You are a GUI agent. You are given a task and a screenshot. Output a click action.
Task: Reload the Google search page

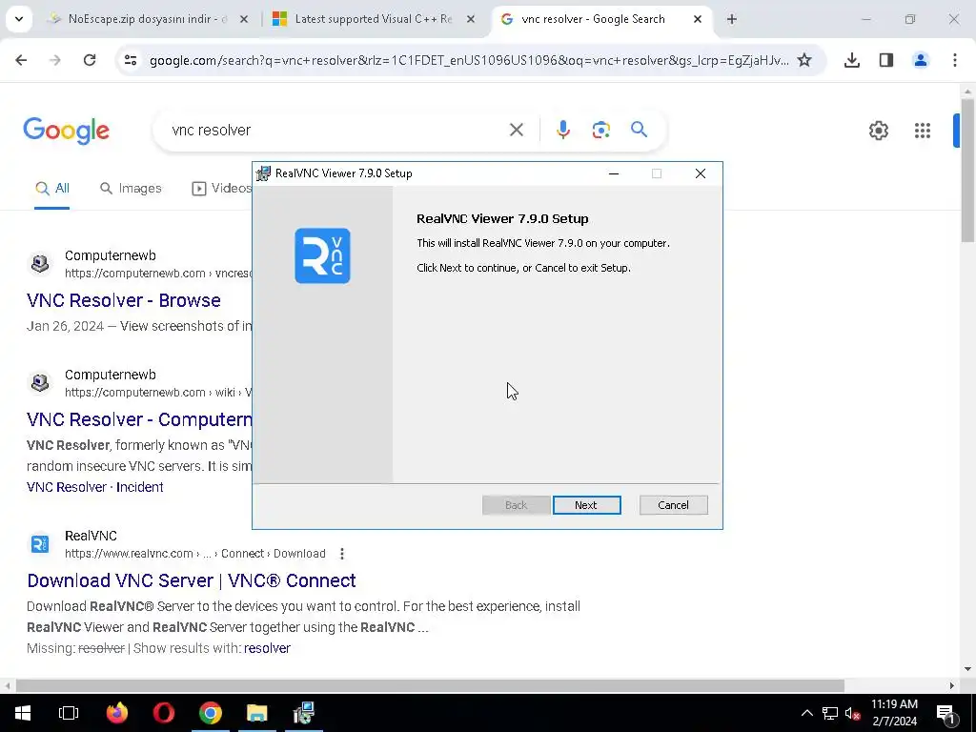click(90, 60)
